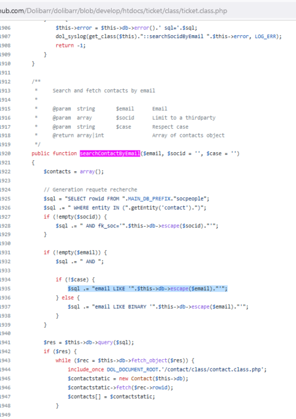Click 'public function' keywords on line 1920
Screen dimensions: 296x419
(54, 153)
